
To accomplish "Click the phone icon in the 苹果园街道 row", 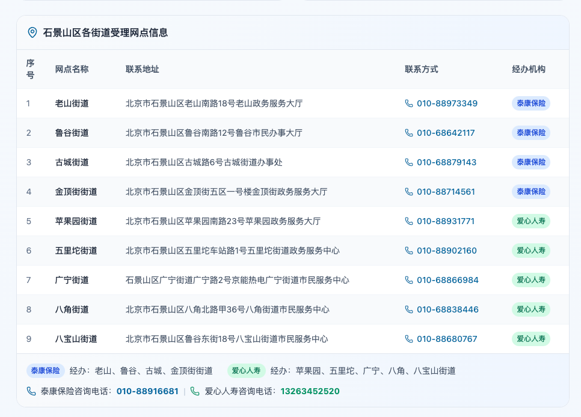I will 409,221.
